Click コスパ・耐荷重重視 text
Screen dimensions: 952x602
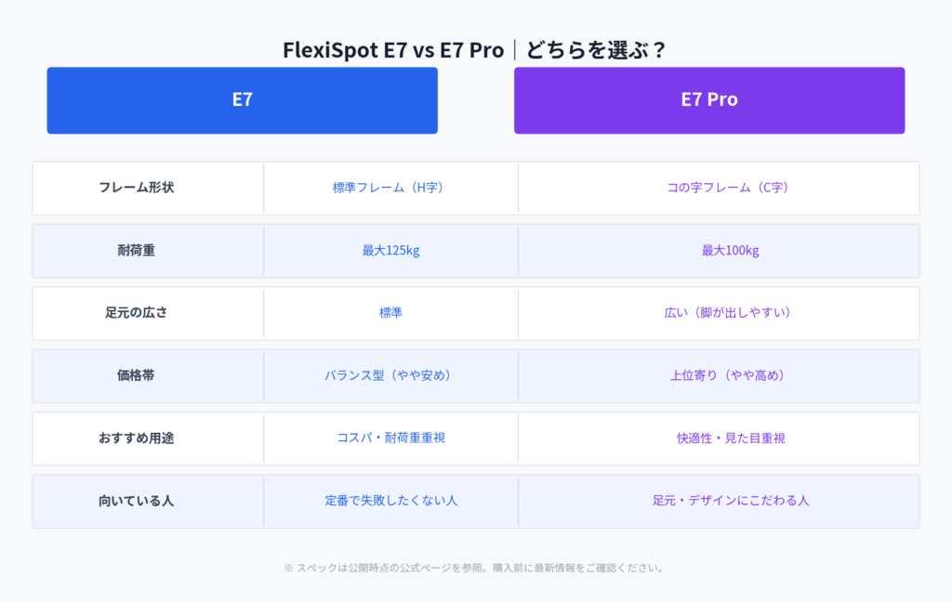coord(390,438)
